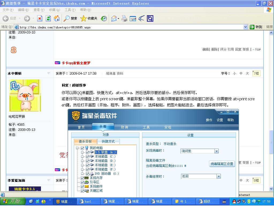Screen dimensions: 274x214
Task: Stop page loading with red X icon
Action: [x=40, y=18]
